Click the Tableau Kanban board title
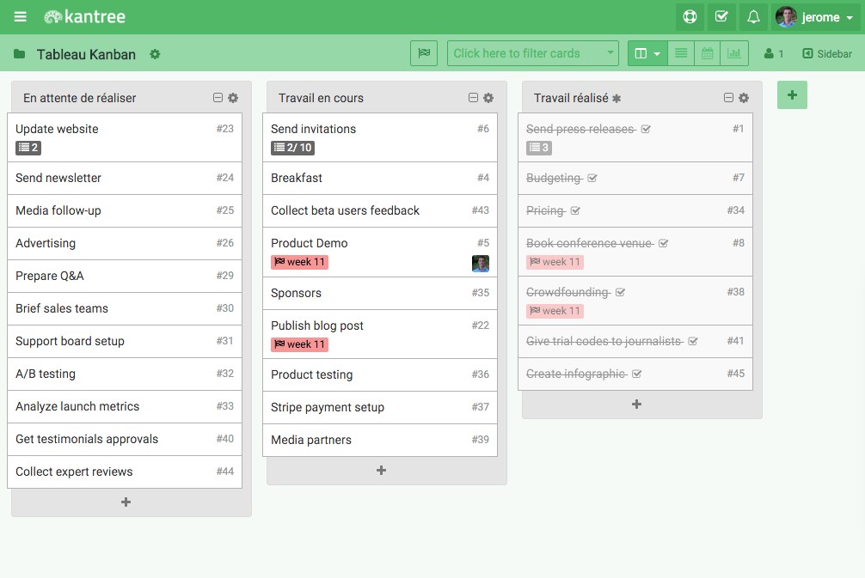 coord(86,54)
